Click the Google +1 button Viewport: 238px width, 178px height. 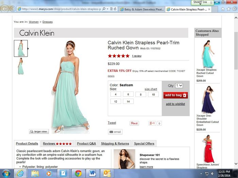pyautogui.click(x=152, y=123)
